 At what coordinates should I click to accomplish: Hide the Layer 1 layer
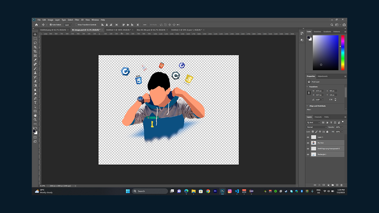tap(308, 137)
